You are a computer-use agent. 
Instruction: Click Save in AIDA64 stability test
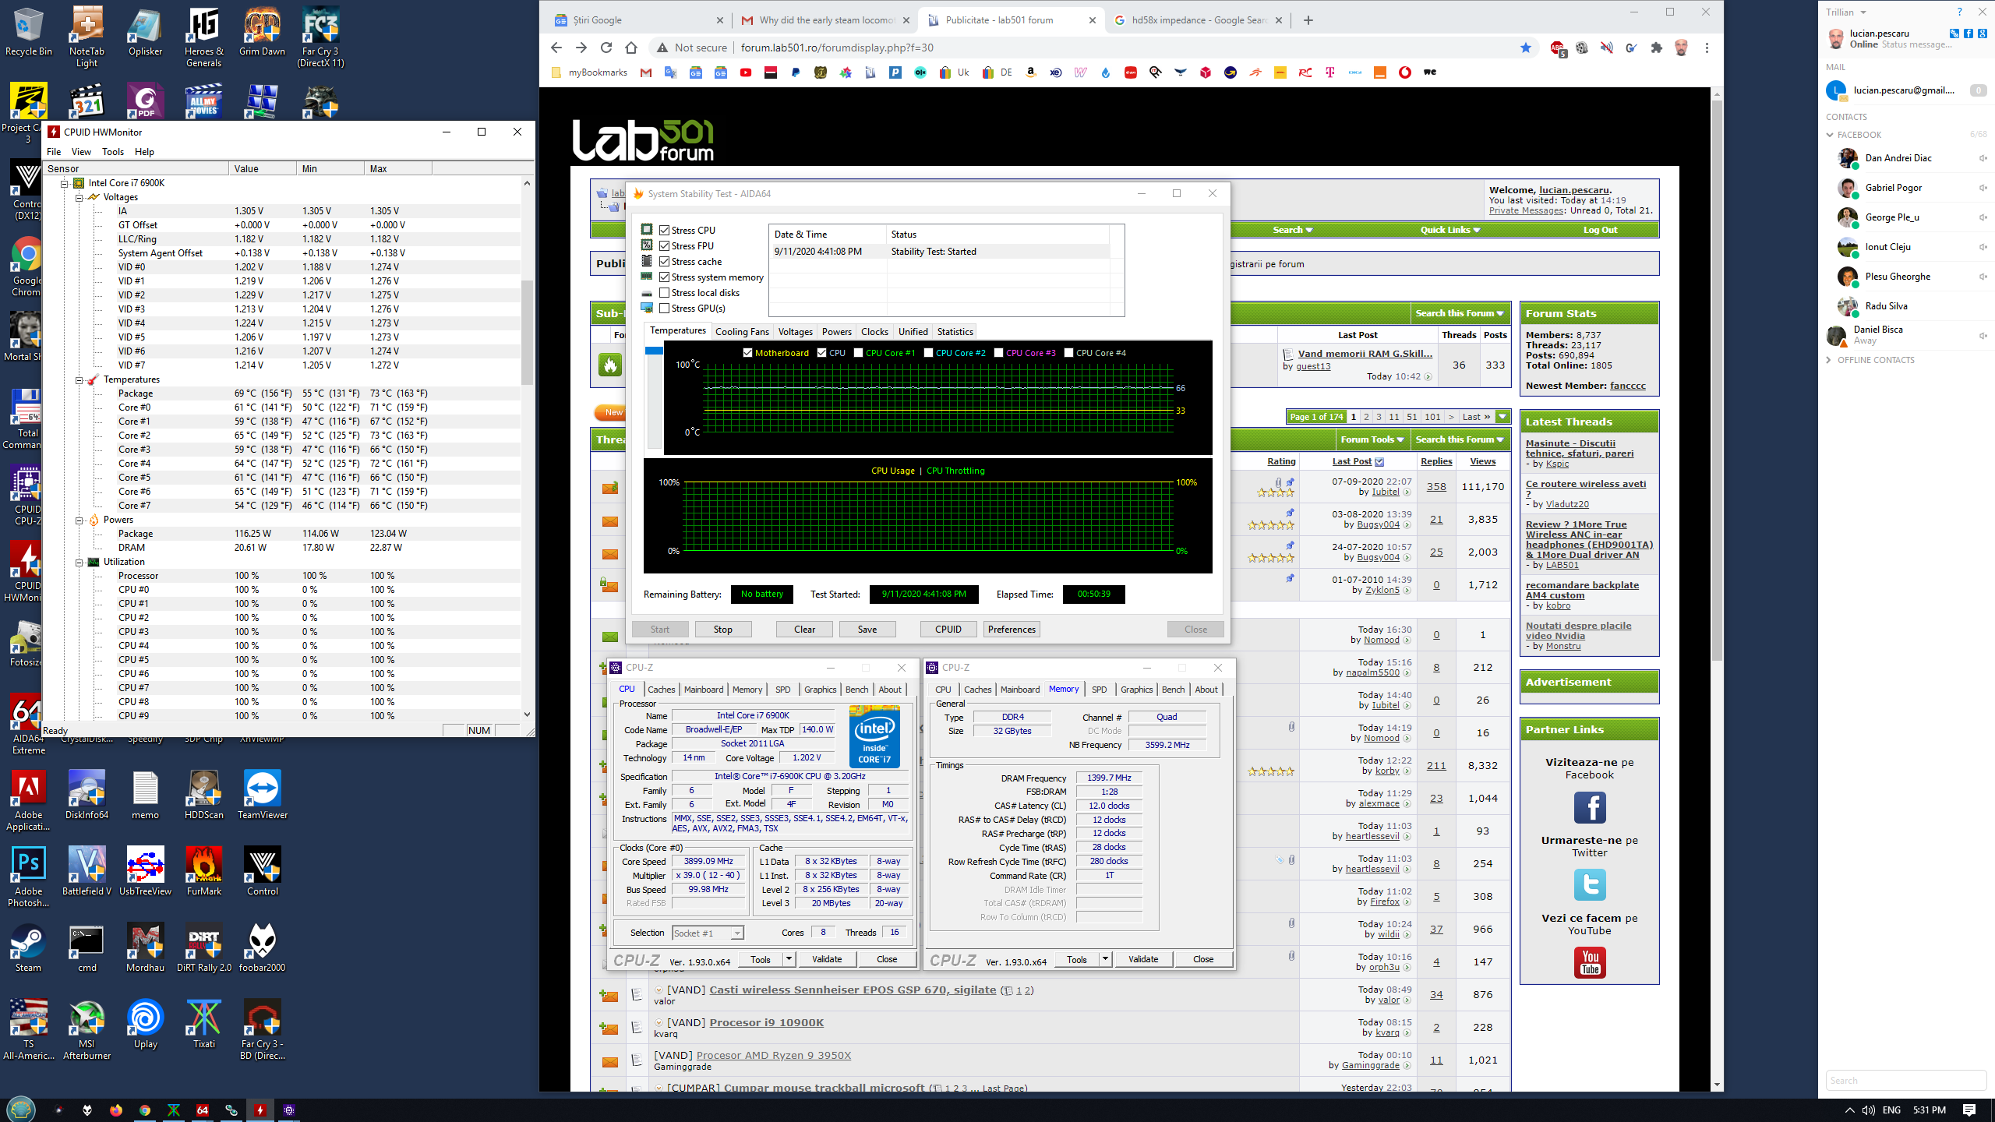[x=867, y=630]
